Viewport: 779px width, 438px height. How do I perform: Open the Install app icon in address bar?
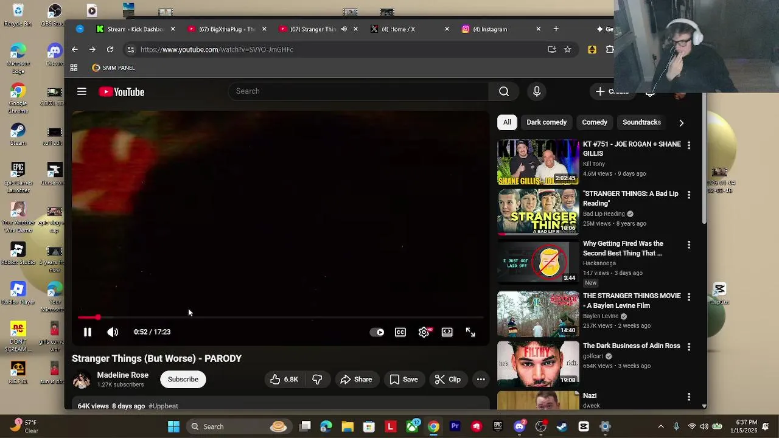[x=552, y=49]
